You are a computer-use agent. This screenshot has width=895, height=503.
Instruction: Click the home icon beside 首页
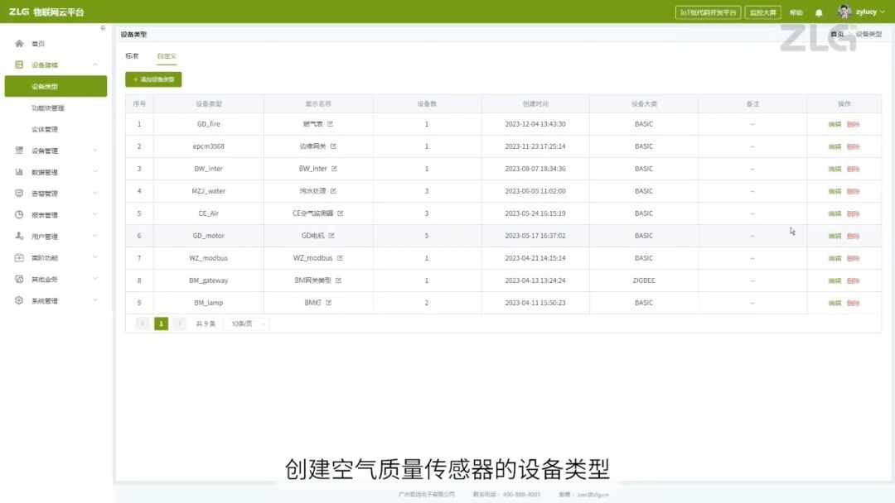pos(19,43)
